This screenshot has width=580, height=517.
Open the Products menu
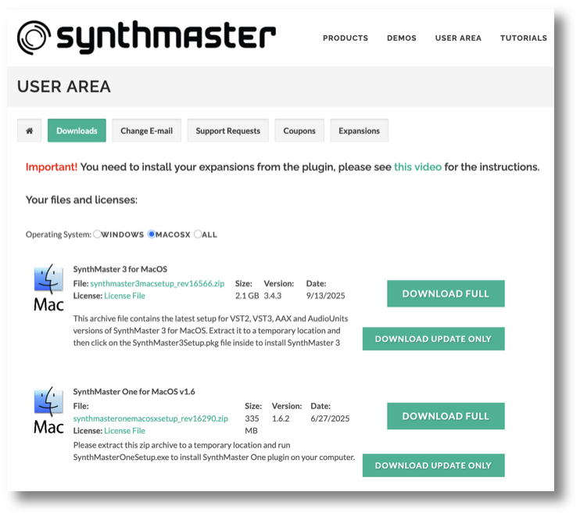[x=345, y=38]
